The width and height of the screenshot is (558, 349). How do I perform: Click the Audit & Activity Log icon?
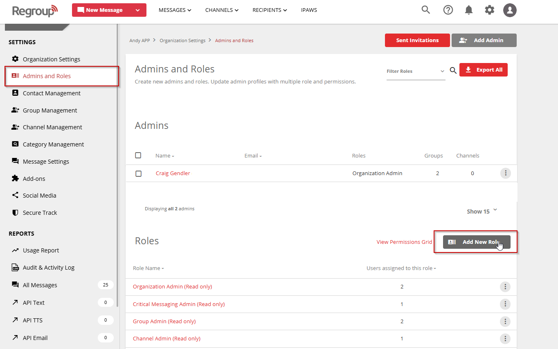[15, 268]
